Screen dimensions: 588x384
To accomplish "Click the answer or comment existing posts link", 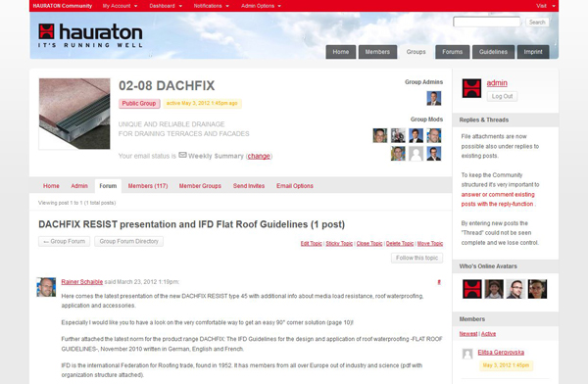I will (498, 199).
